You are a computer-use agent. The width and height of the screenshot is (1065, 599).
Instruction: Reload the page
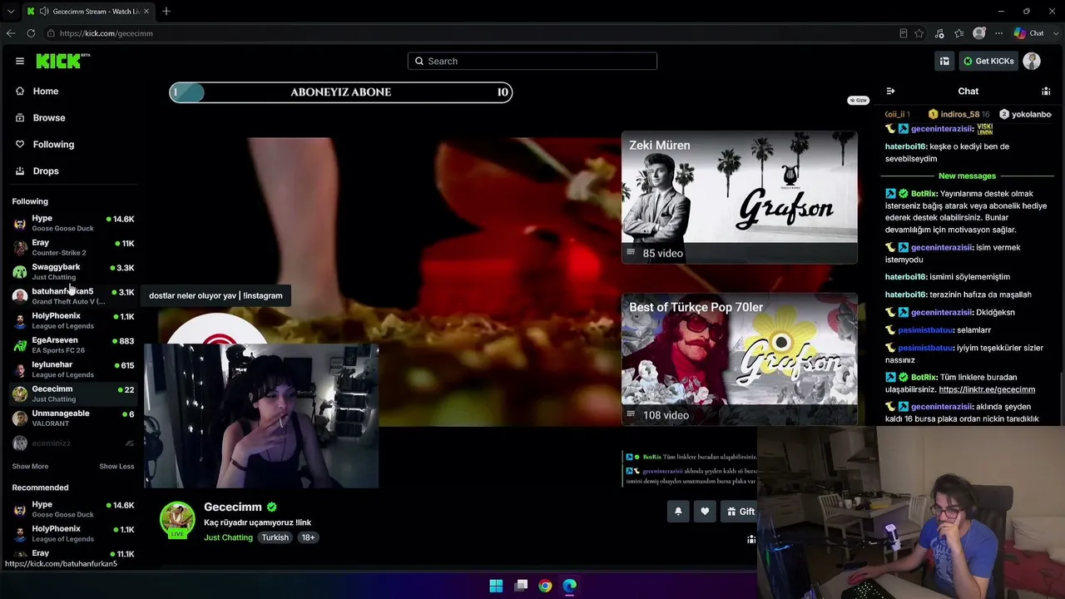(x=31, y=33)
